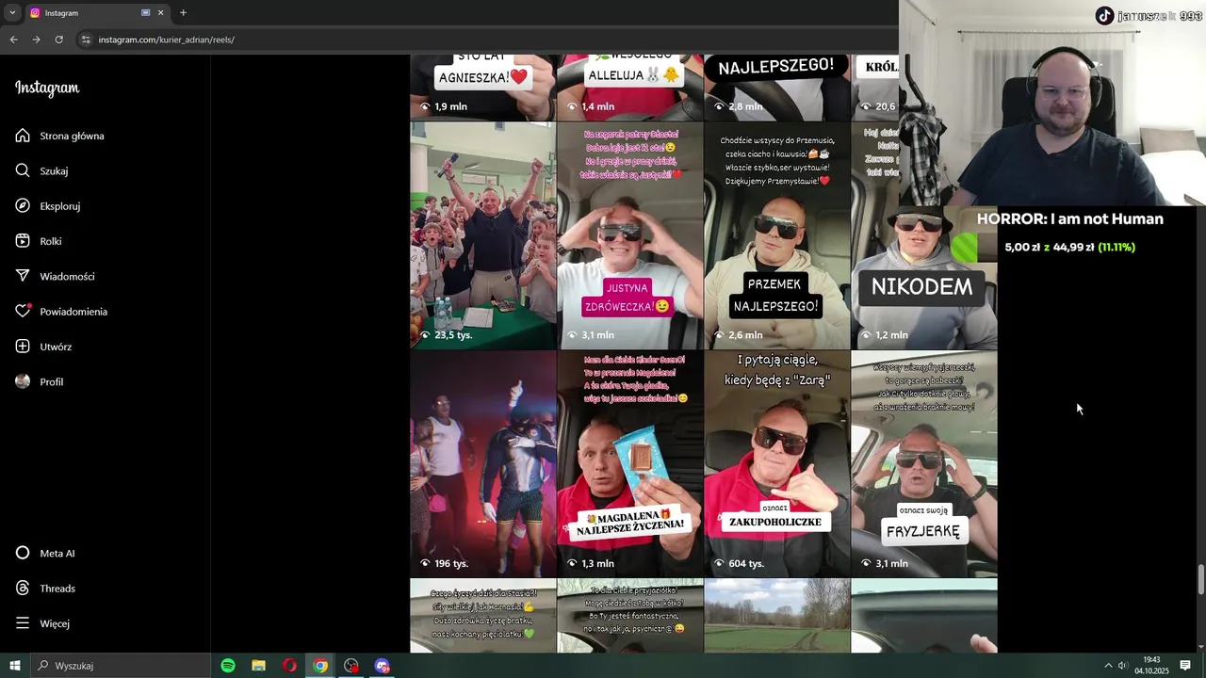Image resolution: width=1206 pixels, height=678 pixels.
Task: Go back with the browser back arrow
Action: tap(13, 40)
